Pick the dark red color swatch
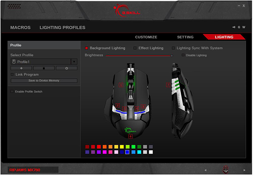 click(87, 147)
